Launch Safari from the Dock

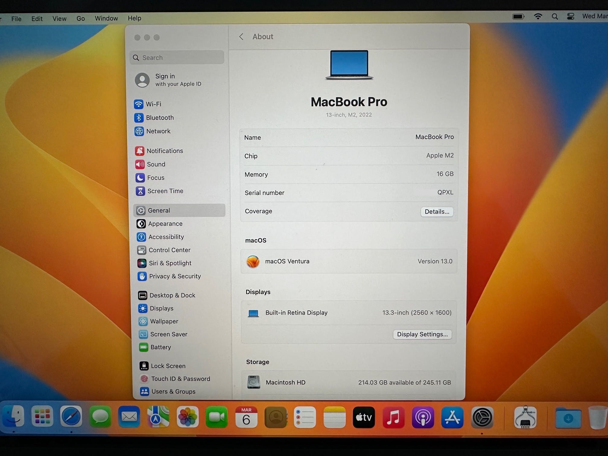71,417
